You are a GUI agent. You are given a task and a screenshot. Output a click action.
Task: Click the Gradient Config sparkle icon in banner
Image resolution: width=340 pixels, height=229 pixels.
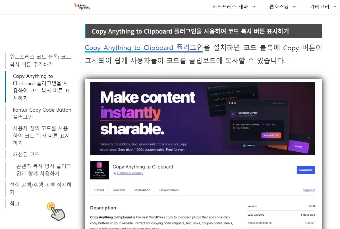click(233, 114)
